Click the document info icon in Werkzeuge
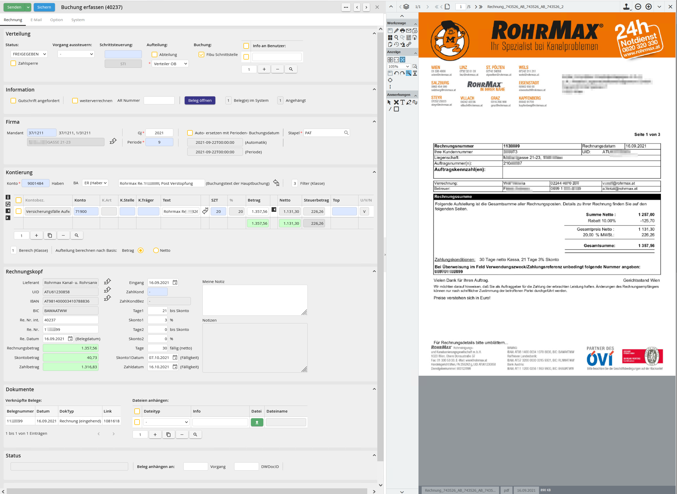Screen dimensions: 677x494 (x=415, y=30)
